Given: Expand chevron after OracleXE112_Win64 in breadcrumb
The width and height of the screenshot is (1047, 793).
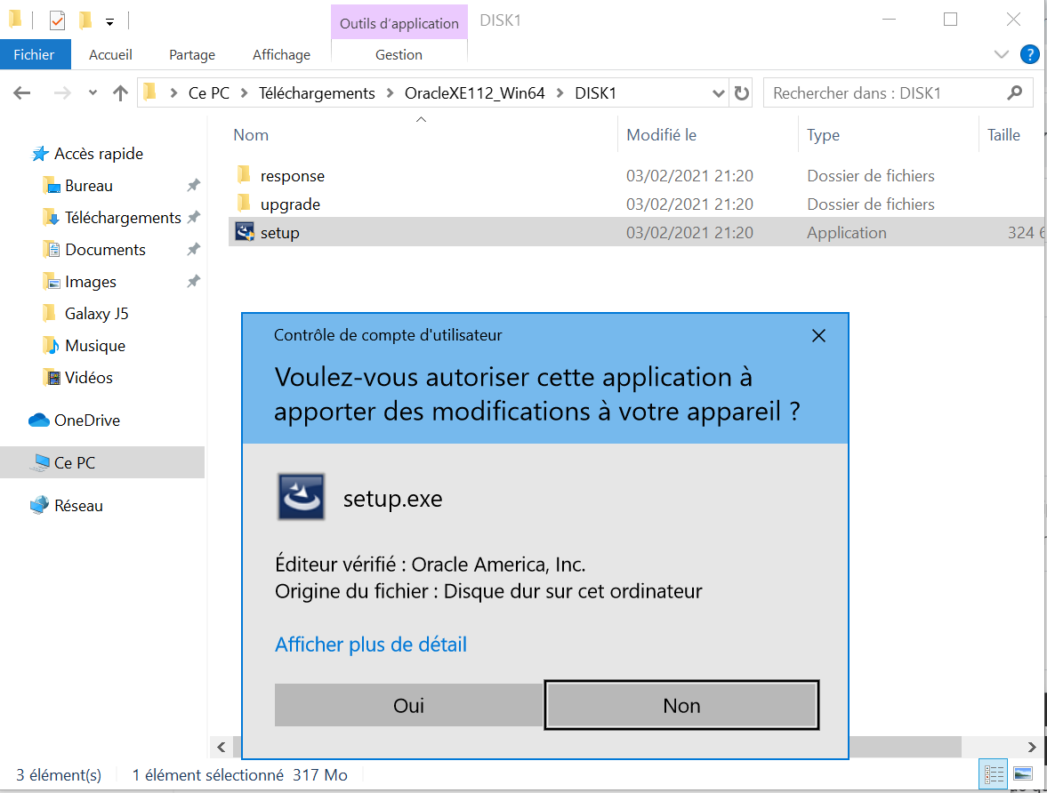Looking at the screenshot, I should click(x=560, y=92).
